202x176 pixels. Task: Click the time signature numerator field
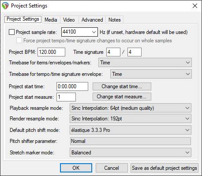coord(113,52)
